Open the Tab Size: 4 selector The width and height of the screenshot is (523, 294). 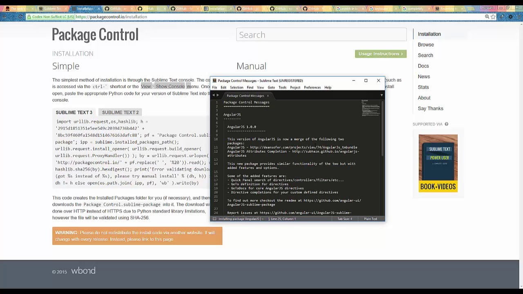[x=345, y=219]
